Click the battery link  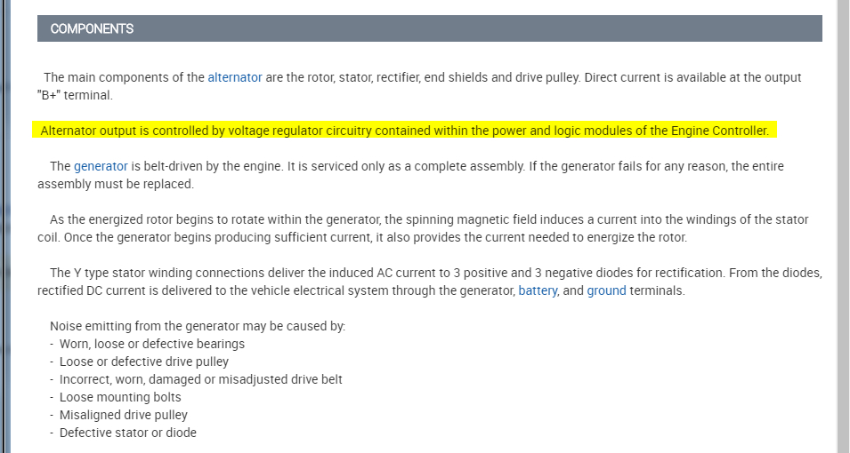coord(538,290)
